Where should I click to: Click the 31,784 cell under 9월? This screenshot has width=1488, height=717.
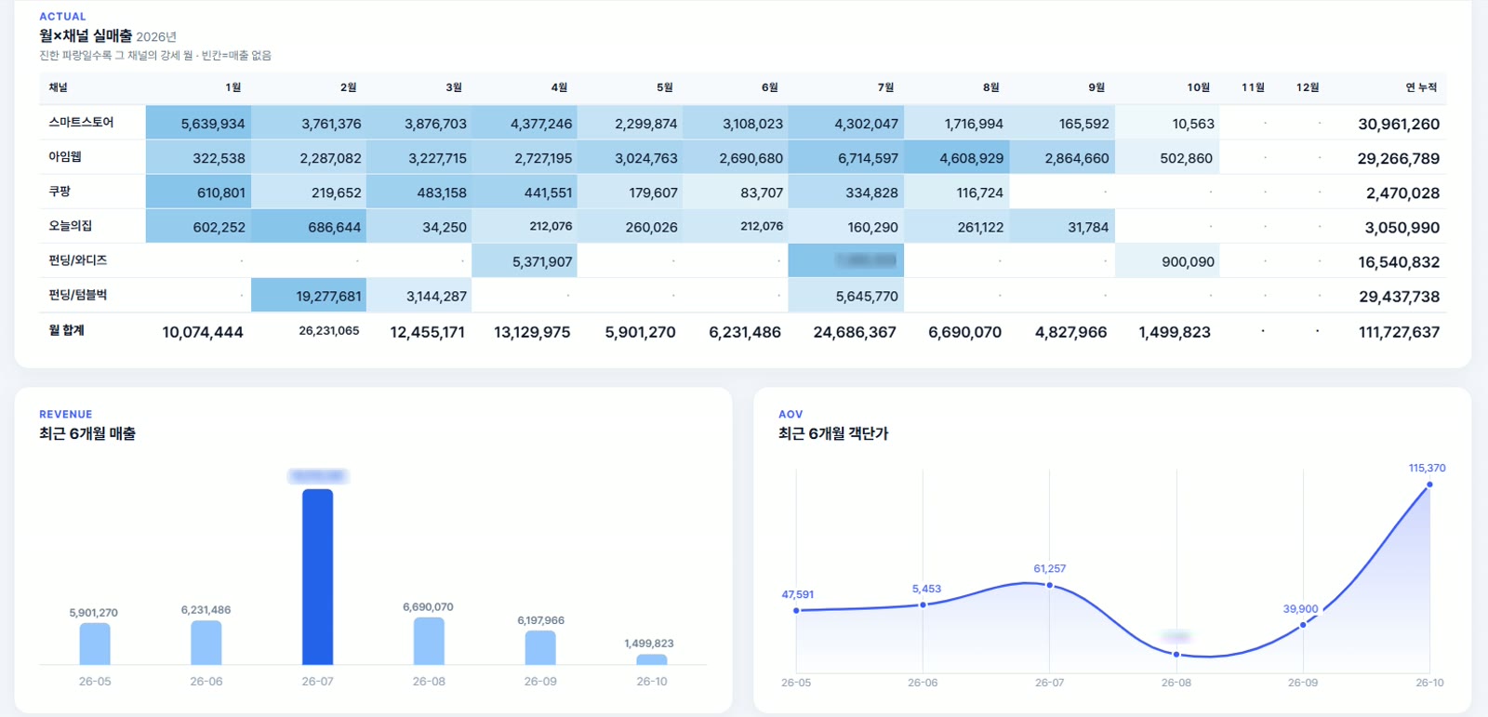click(x=1061, y=226)
